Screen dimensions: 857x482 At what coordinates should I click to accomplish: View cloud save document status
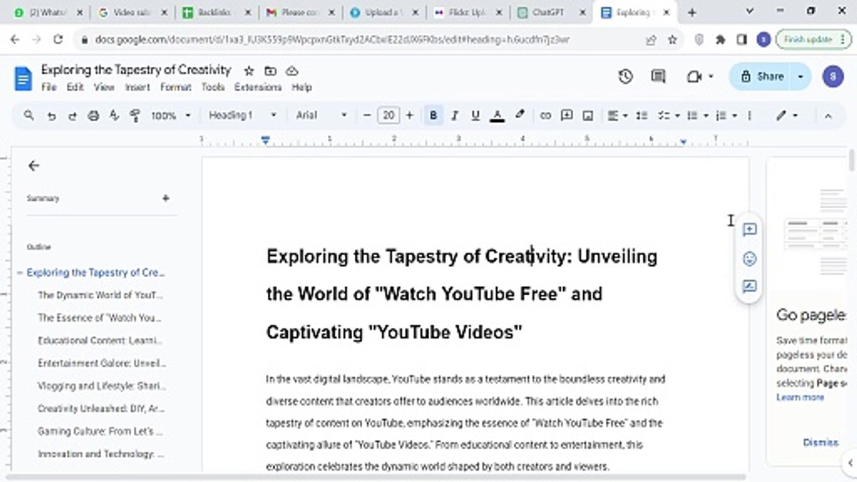click(292, 70)
